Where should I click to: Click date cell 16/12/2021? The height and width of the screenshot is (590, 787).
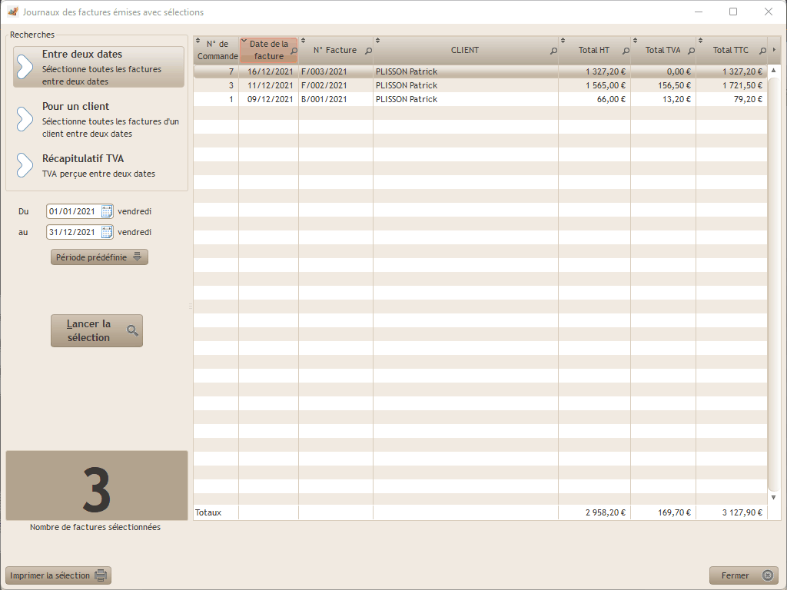(x=270, y=71)
